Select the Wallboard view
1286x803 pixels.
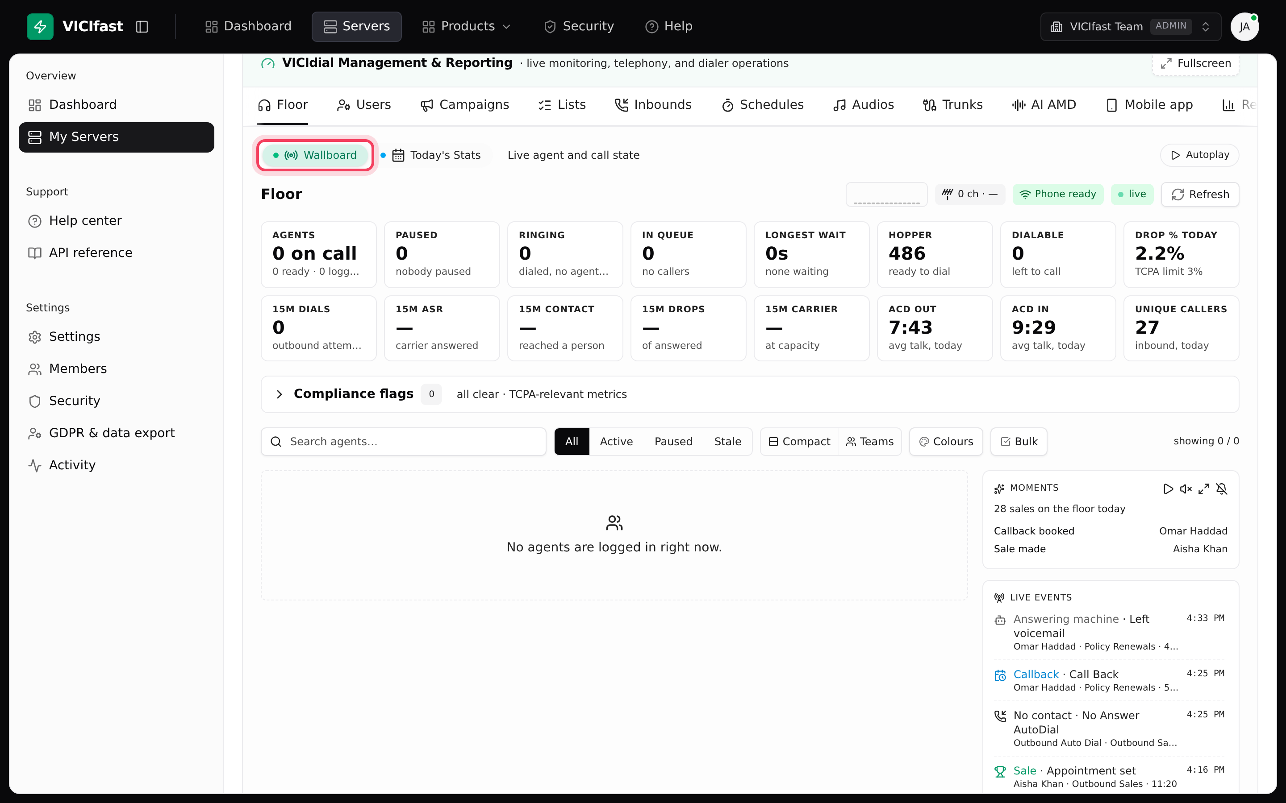(315, 155)
